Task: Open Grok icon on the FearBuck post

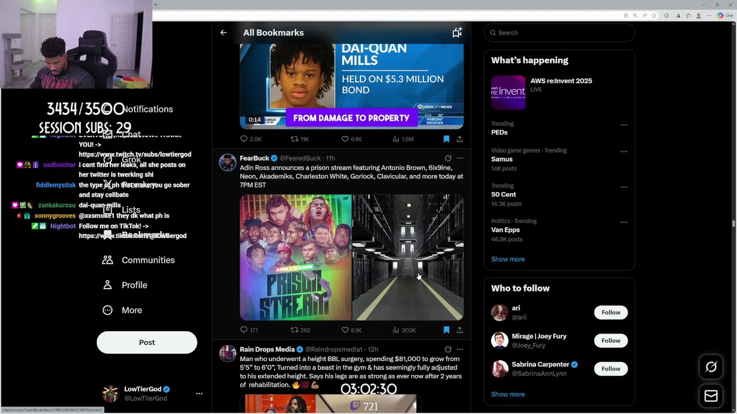Action: [448, 158]
